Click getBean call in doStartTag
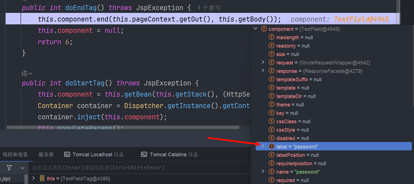The width and height of the screenshot is (414, 184). tap(138, 94)
